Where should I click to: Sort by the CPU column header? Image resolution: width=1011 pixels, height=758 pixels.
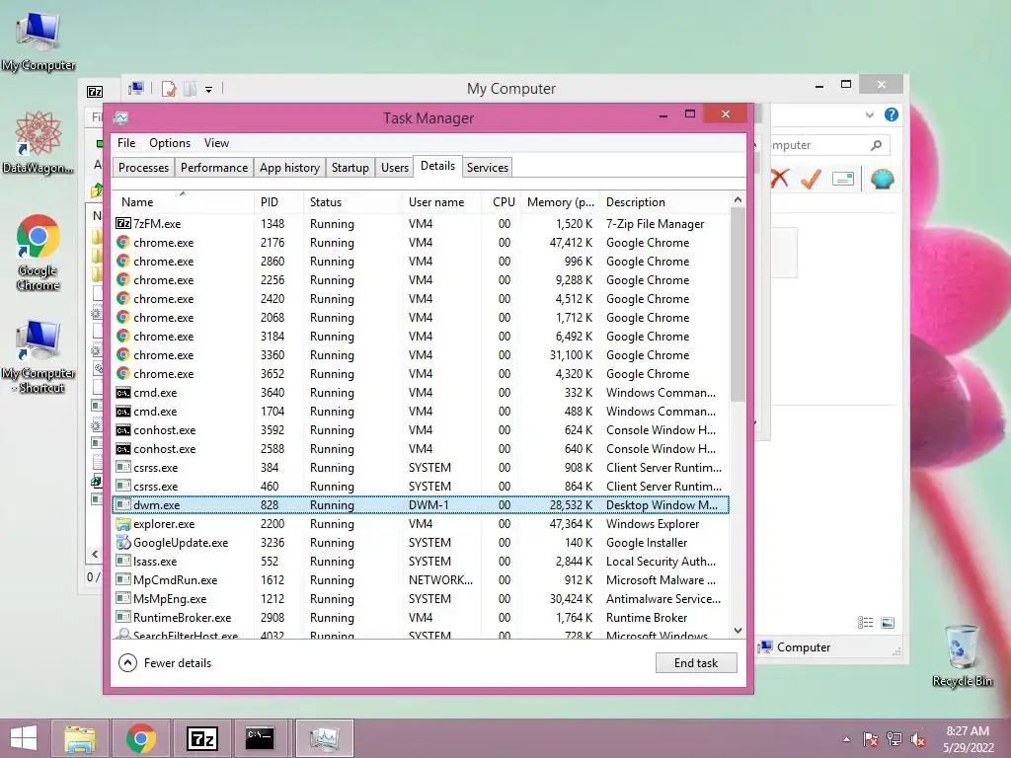[502, 201]
